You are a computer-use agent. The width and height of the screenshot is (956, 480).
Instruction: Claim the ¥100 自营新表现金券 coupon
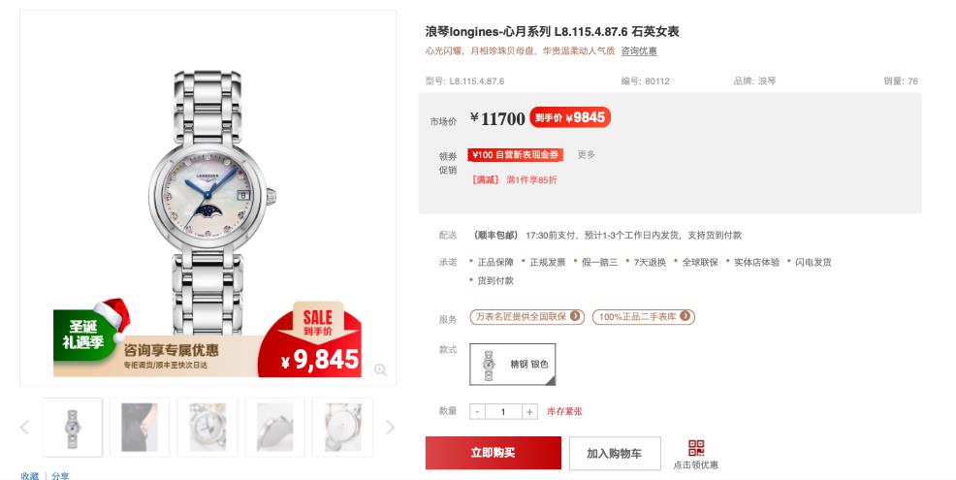pyautogui.click(x=516, y=155)
